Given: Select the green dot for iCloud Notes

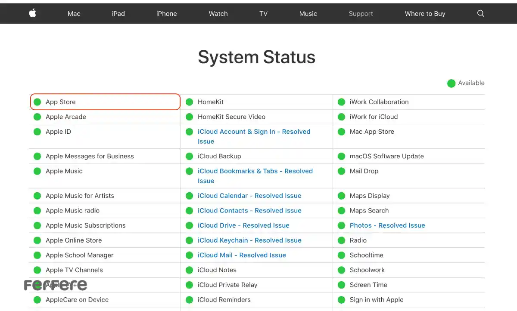Looking at the screenshot, I should (x=189, y=270).
